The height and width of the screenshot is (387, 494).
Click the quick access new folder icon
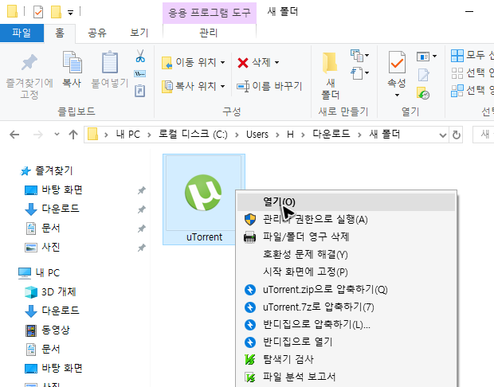click(56, 12)
